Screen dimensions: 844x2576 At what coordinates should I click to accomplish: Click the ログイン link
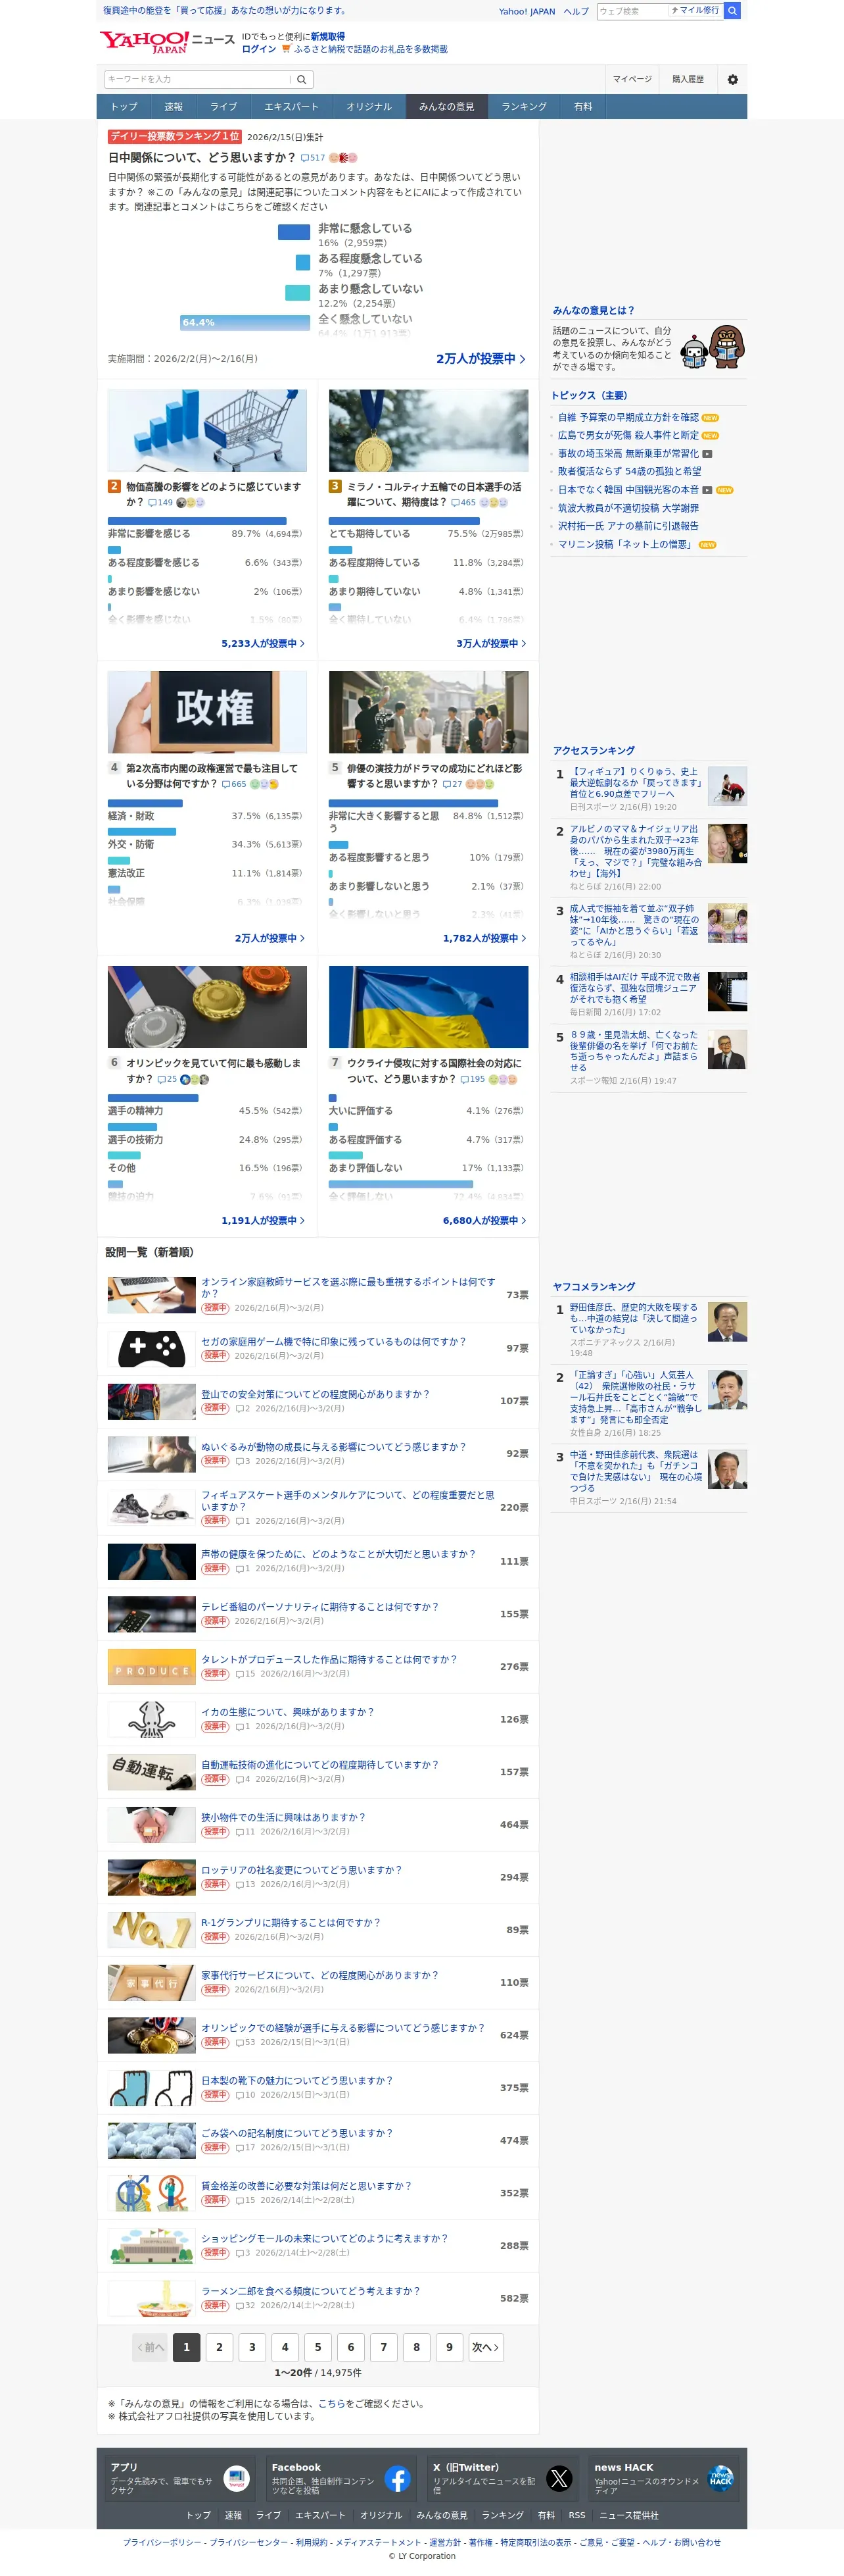(259, 49)
